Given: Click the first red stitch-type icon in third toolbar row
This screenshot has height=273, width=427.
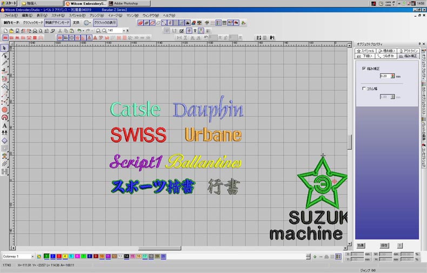Looking at the screenshot, I should pyautogui.click(x=5, y=38).
